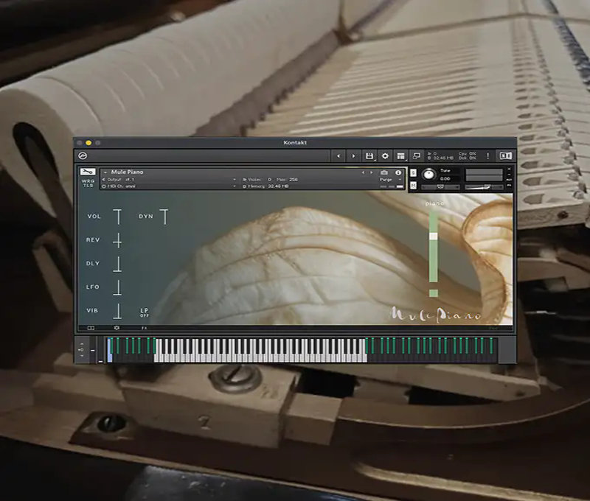590x501 pixels.
Task: Toggle the LP OFF low-pass switch
Action: point(145,312)
